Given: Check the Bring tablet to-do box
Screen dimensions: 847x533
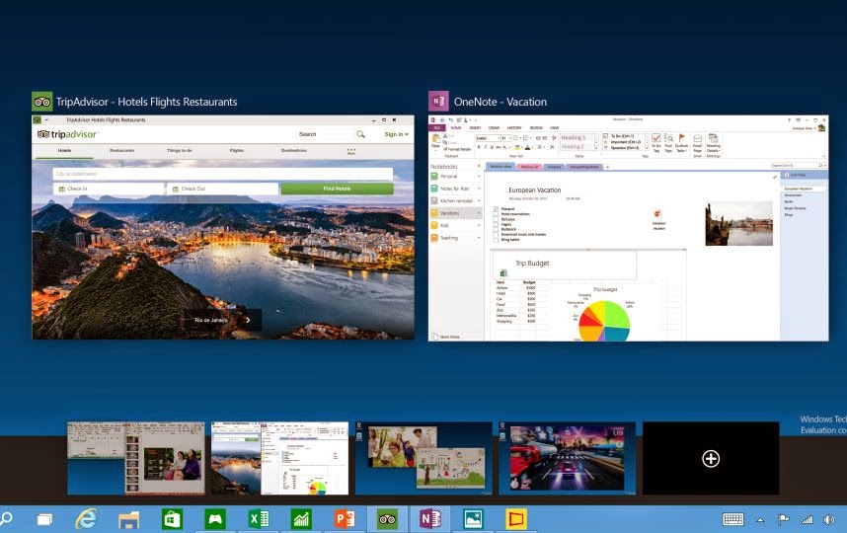Looking at the screenshot, I should (x=496, y=239).
